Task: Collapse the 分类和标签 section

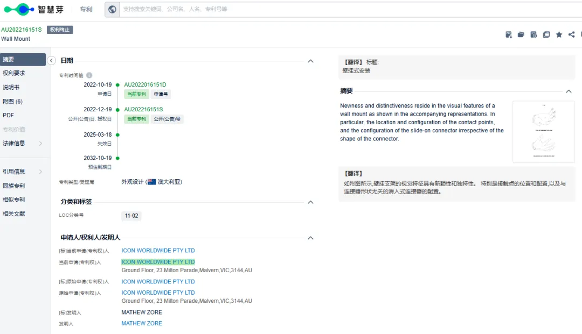Action: click(x=311, y=202)
